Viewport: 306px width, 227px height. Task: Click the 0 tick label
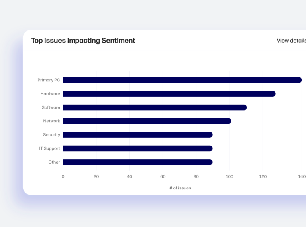[63, 176]
